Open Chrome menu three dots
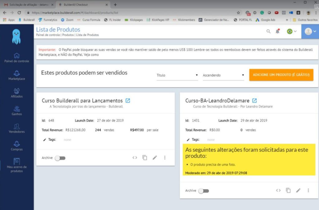Image resolution: width=319 pixels, height=210 pixels. click(x=316, y=12)
